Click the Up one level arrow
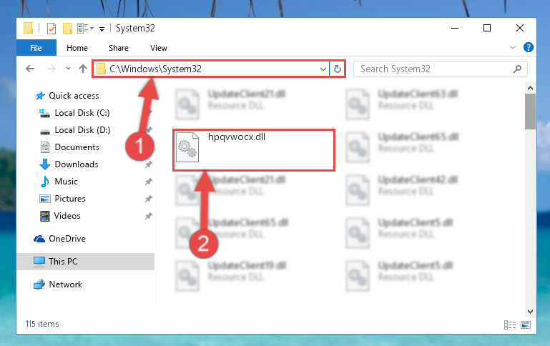This screenshot has height=346, width=550. pyautogui.click(x=83, y=69)
